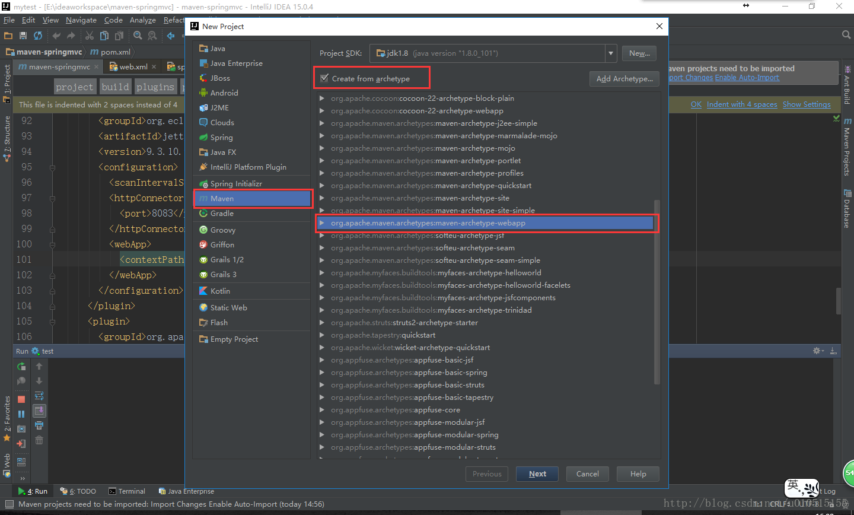Viewport: 854px width, 515px height.
Task: Hide the Run tool window
Action: (833, 351)
